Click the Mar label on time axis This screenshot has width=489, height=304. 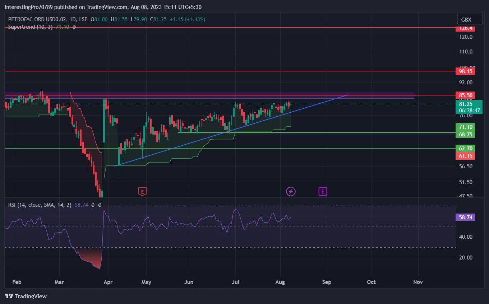(59, 282)
